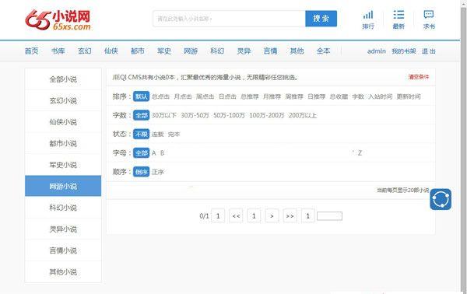Sort by 字数 in the 排序 row
The width and height of the screenshot is (467, 294).
358,96
